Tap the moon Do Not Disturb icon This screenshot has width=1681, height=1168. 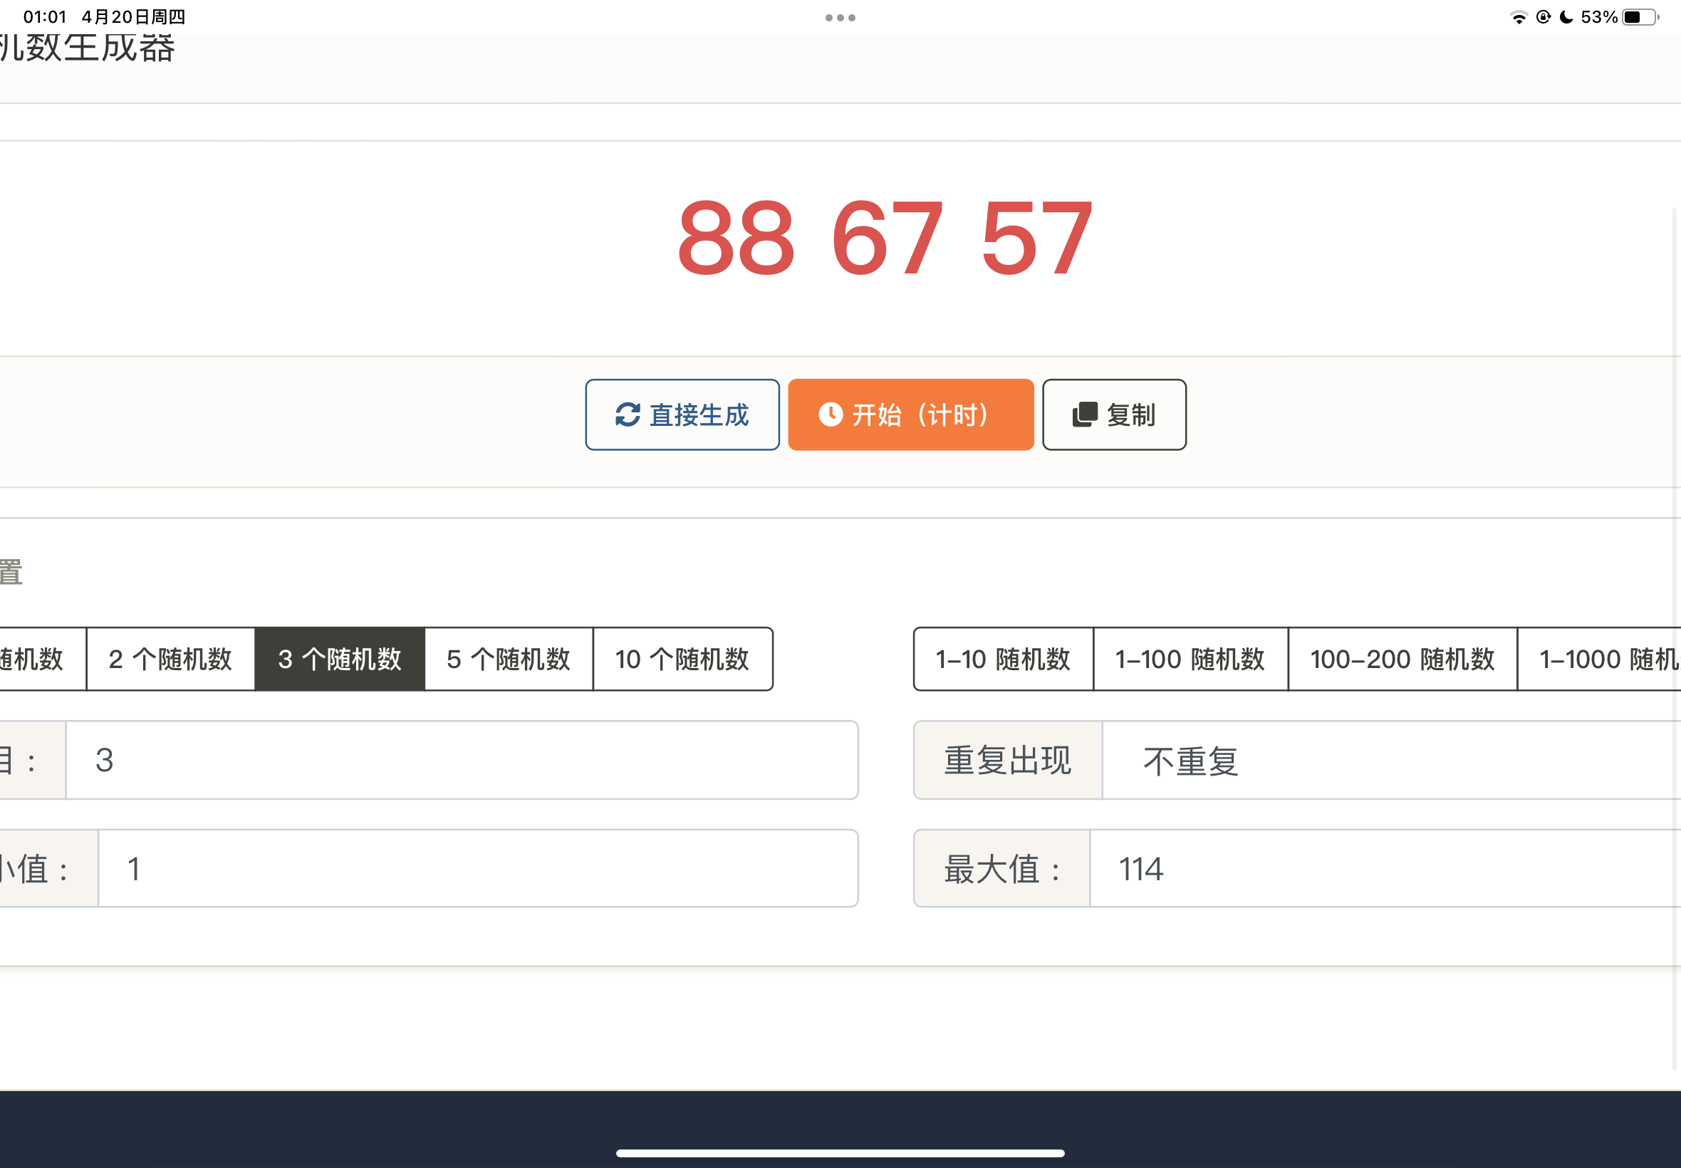(1566, 17)
